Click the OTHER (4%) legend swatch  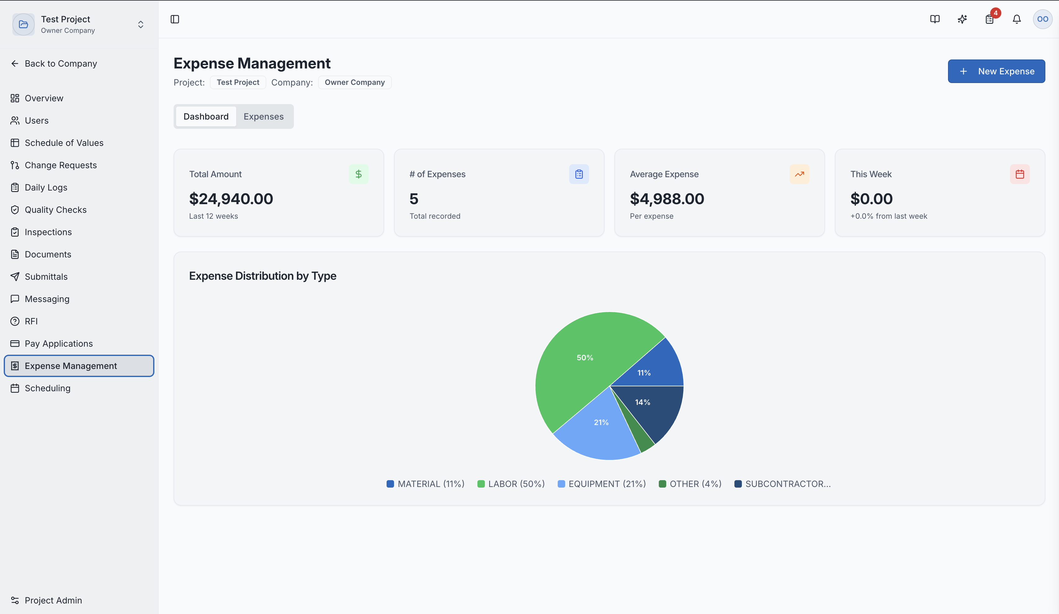(663, 484)
